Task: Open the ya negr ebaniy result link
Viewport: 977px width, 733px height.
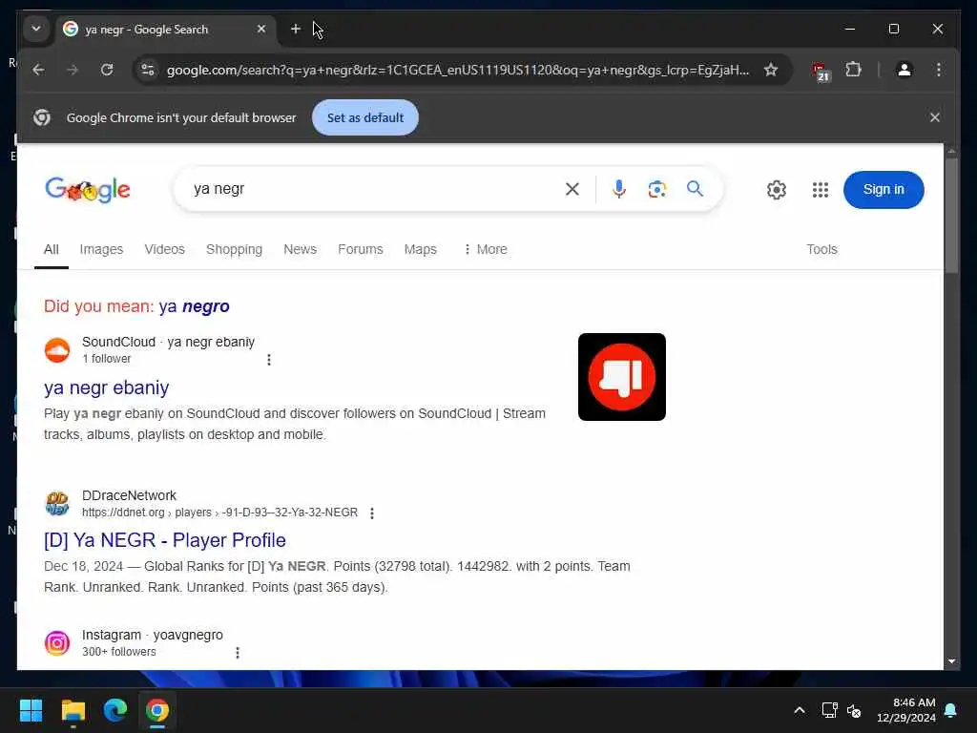Action: coord(107,387)
